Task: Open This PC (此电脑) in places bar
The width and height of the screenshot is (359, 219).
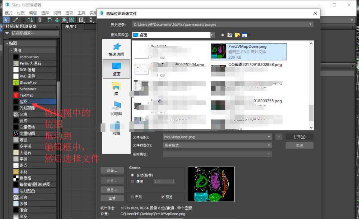Action: (116, 108)
